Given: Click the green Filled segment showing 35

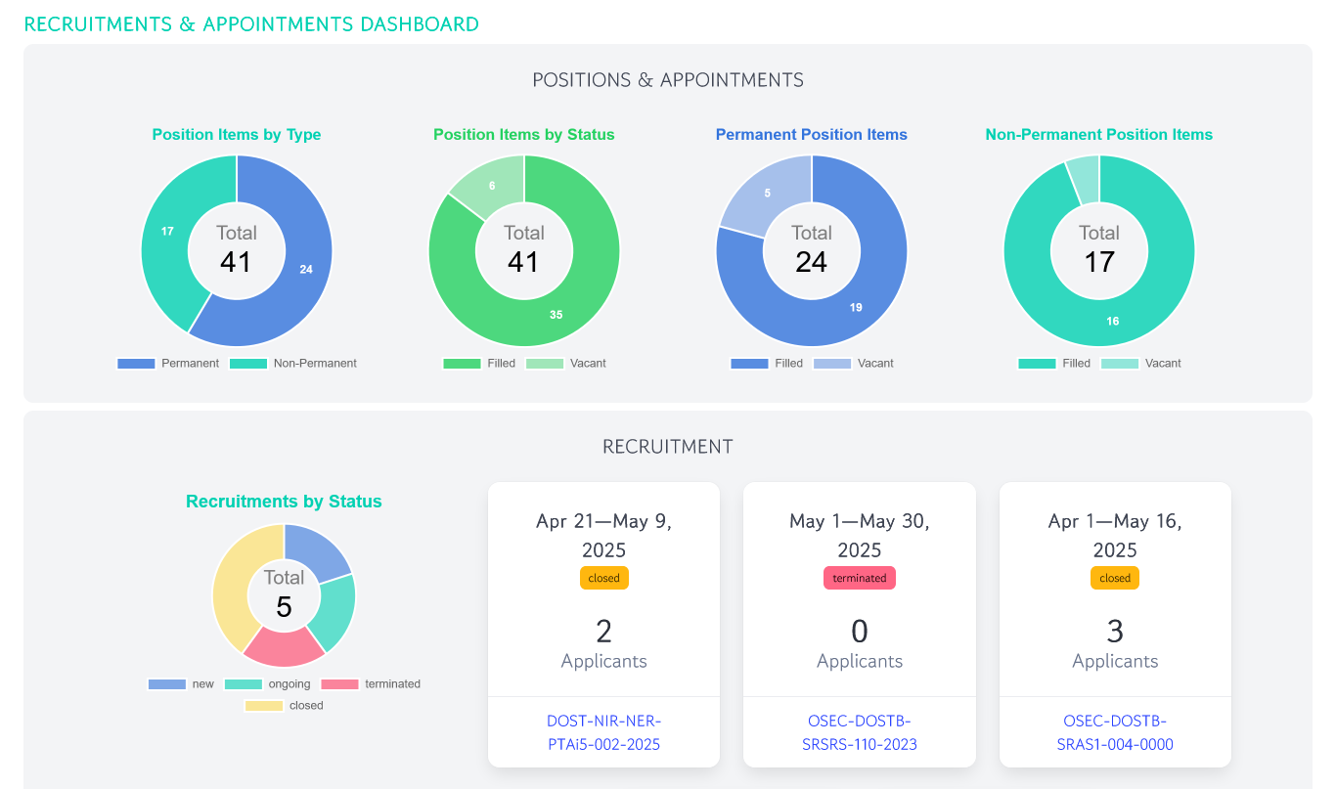Looking at the screenshot, I should coord(555,315).
